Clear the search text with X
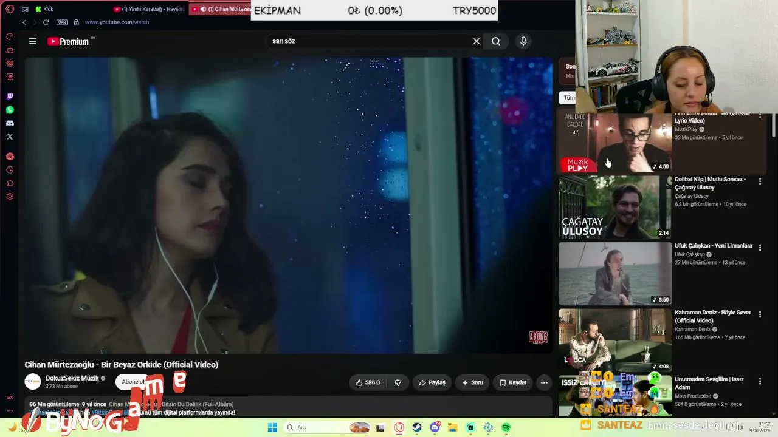The image size is (778, 437). click(x=477, y=41)
